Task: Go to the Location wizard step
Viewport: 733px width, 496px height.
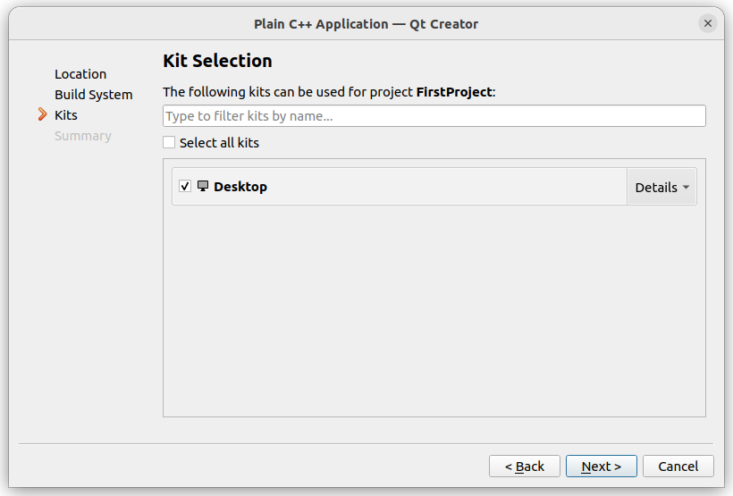Action: click(80, 74)
